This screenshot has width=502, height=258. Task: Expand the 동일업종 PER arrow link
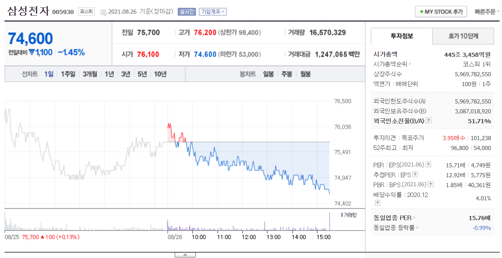click(414, 218)
